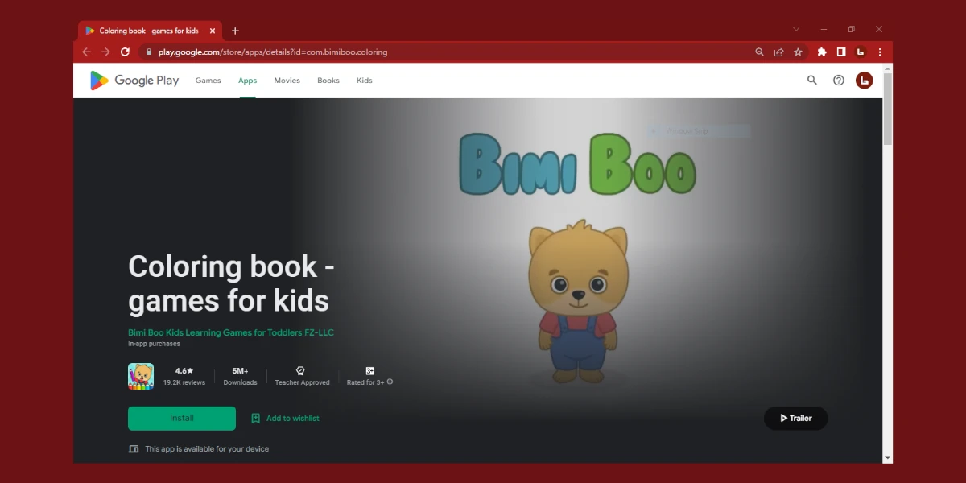
Task: Open the Google Play account avatar
Action: (865, 80)
